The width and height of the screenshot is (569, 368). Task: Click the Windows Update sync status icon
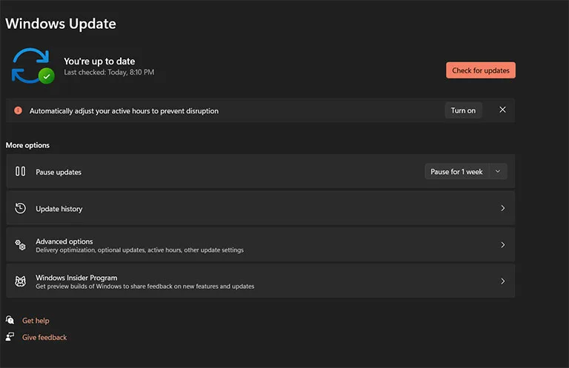point(33,66)
